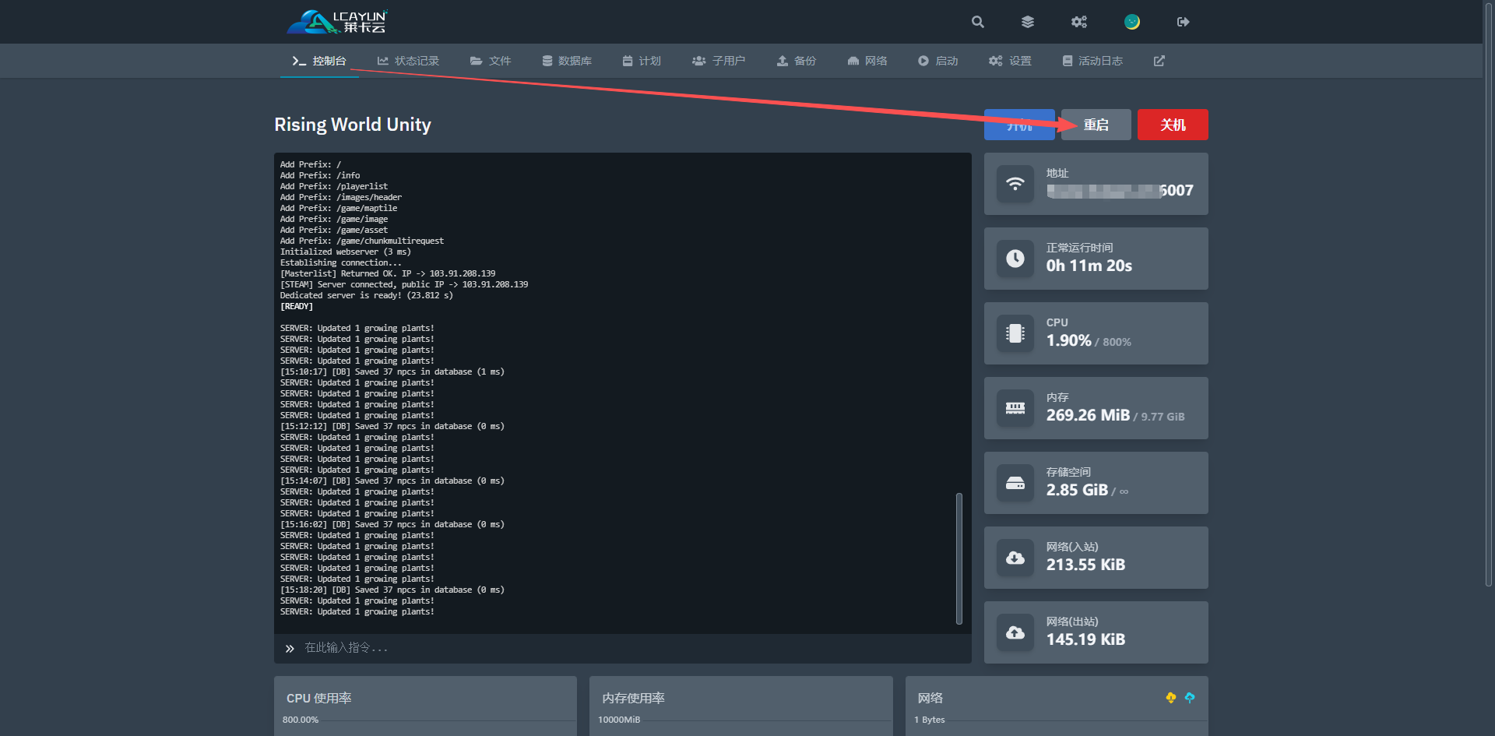Click the uptime clock icon
Viewport: 1495px width, 736px height.
(1015, 259)
